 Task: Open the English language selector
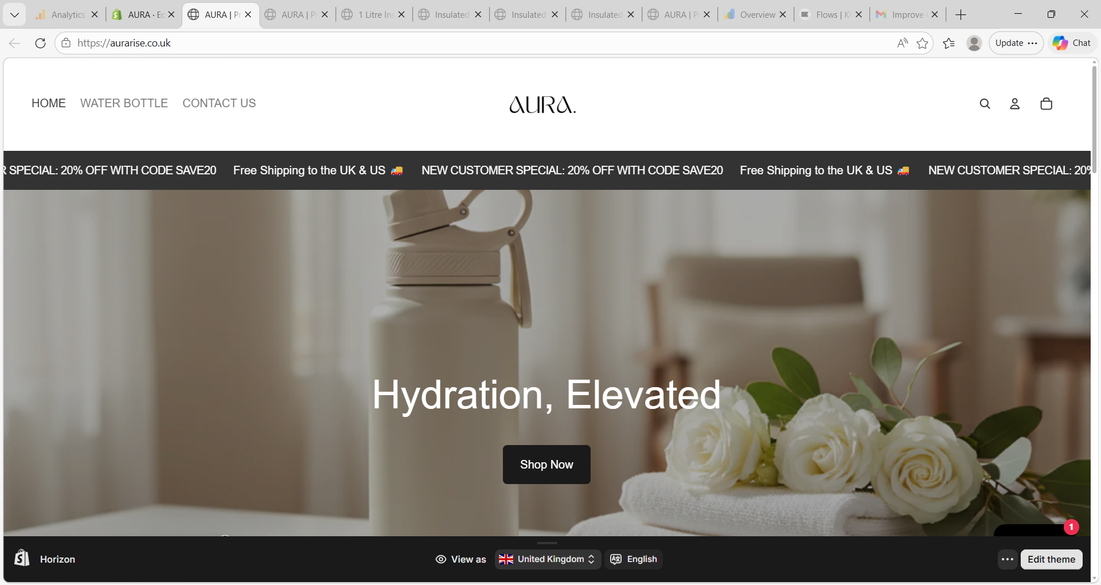634,559
